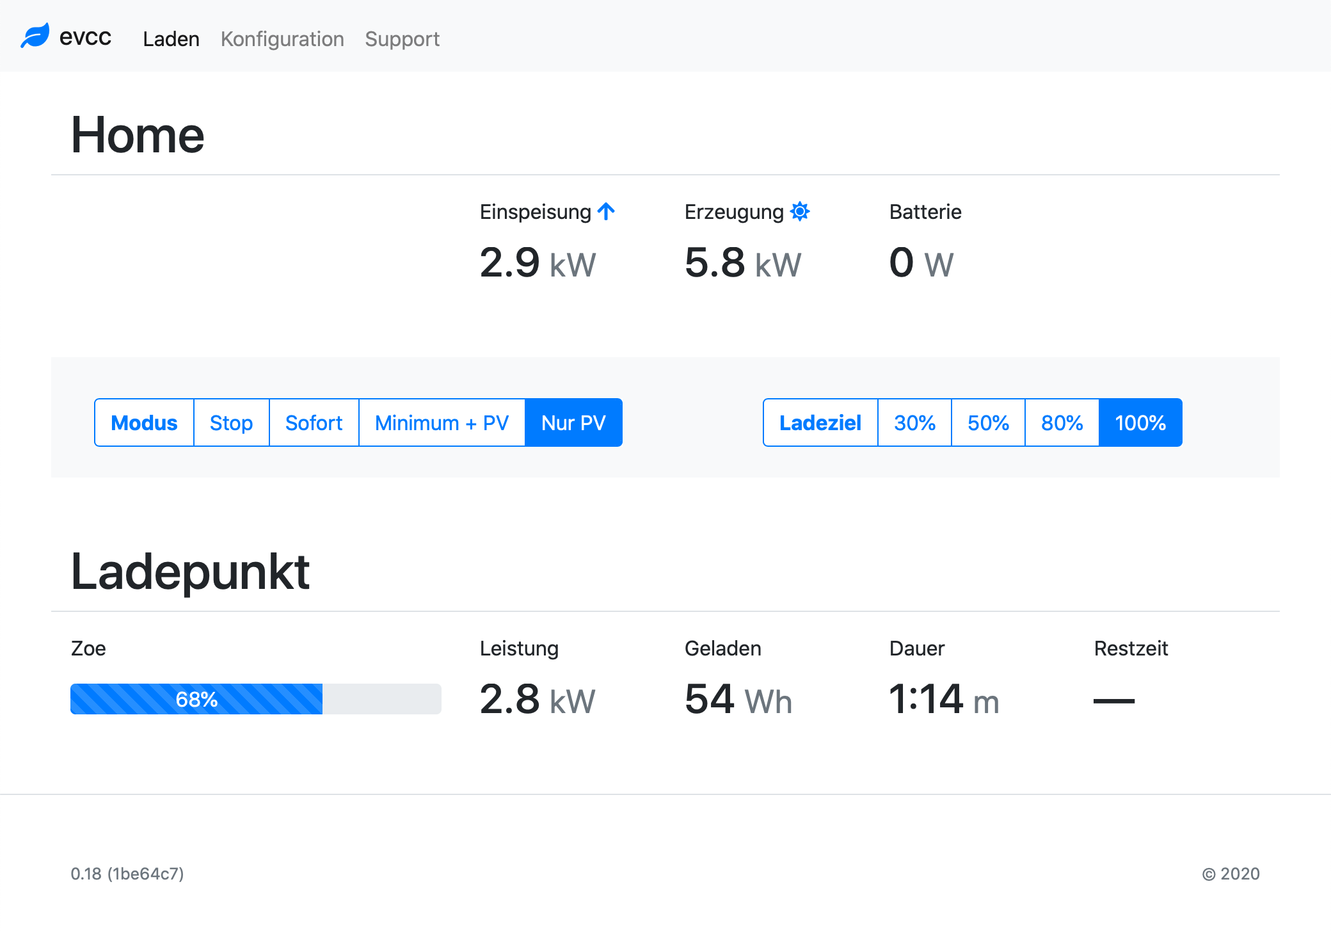Set charging mode to Stop
This screenshot has width=1331, height=932.
[231, 423]
